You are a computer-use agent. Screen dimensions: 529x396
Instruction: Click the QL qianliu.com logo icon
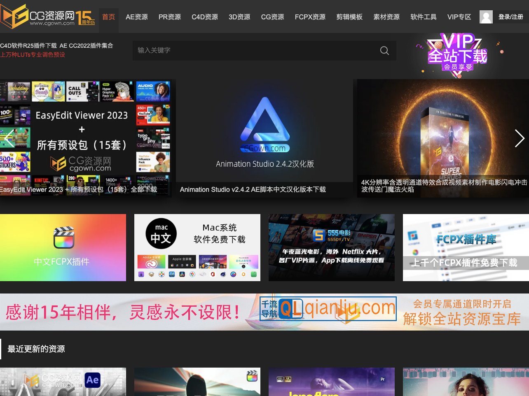(328, 308)
